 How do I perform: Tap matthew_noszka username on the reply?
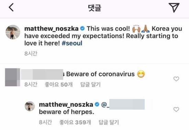pos(66,105)
